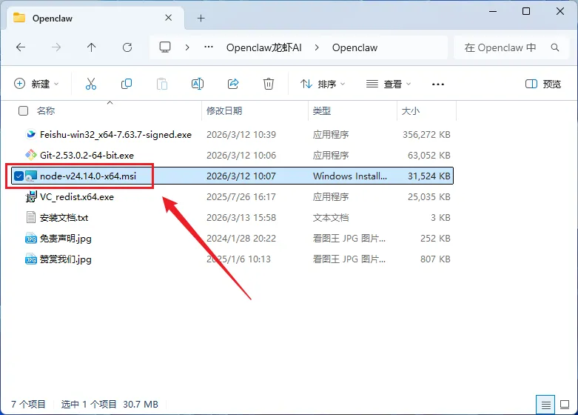Go up one folder level
The width and height of the screenshot is (578, 415).
click(92, 47)
